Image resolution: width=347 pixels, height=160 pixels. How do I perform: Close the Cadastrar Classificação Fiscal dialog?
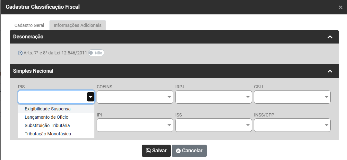(340, 7)
